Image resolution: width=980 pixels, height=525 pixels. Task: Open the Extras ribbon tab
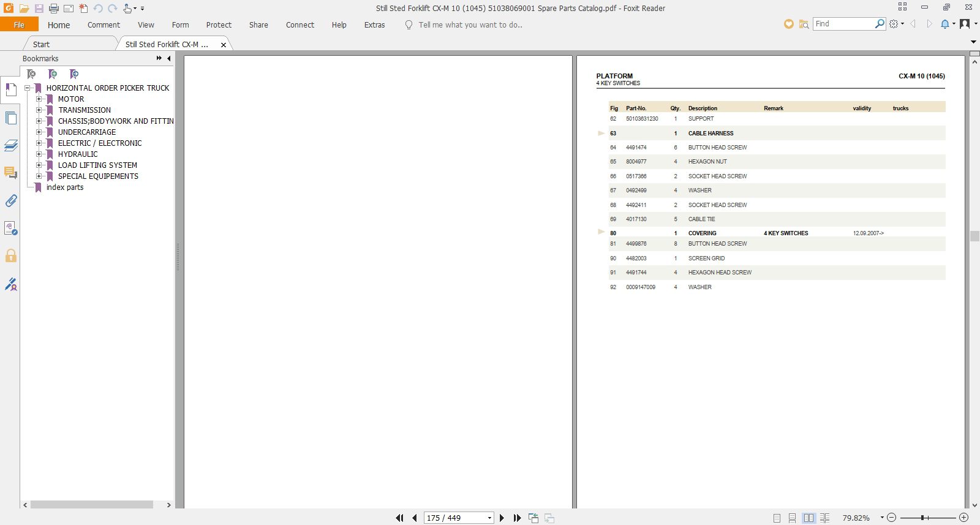coord(374,25)
